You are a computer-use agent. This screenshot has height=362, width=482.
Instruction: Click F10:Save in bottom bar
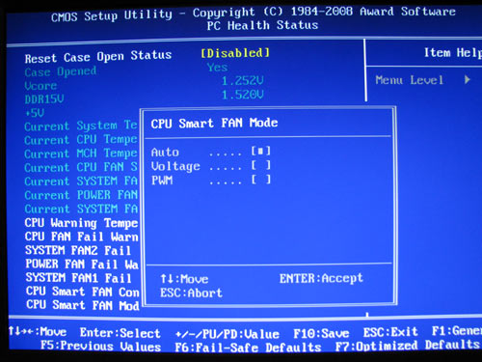[x=321, y=333]
